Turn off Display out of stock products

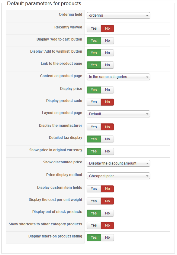click(107, 213)
